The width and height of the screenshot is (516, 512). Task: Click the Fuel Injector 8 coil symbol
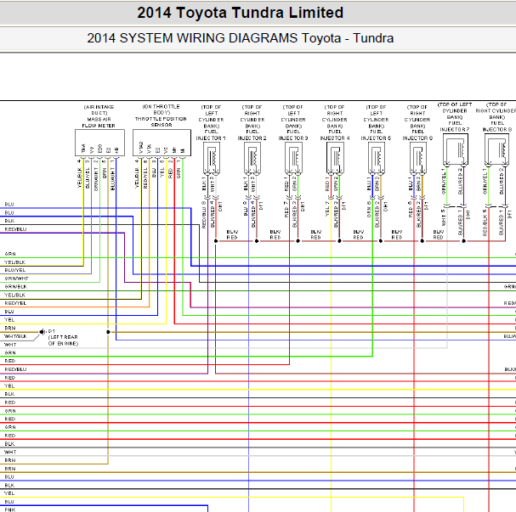(x=497, y=149)
